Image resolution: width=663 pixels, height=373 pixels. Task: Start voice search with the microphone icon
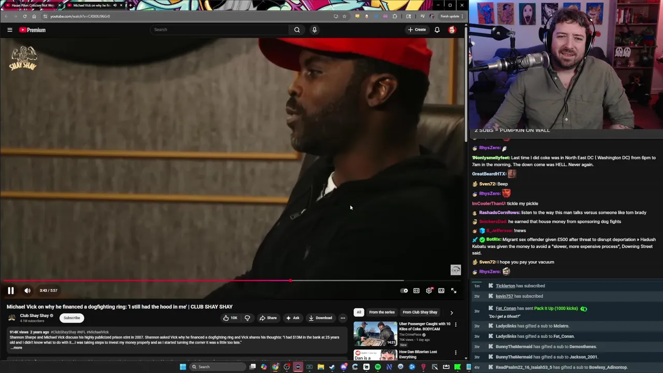(314, 30)
